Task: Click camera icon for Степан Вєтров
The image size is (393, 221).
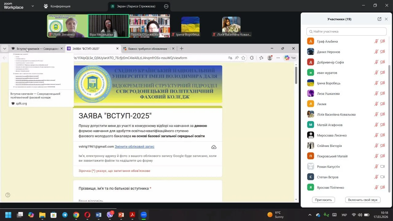Action: pyautogui.click(x=383, y=177)
